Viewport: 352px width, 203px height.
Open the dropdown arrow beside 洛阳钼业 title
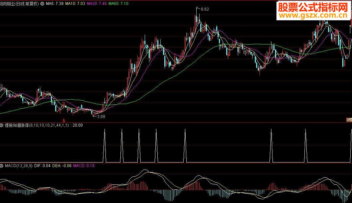[42, 4]
